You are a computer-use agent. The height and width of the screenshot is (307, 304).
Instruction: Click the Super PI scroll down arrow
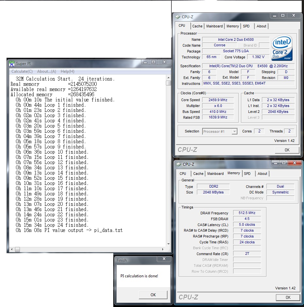[168, 244]
